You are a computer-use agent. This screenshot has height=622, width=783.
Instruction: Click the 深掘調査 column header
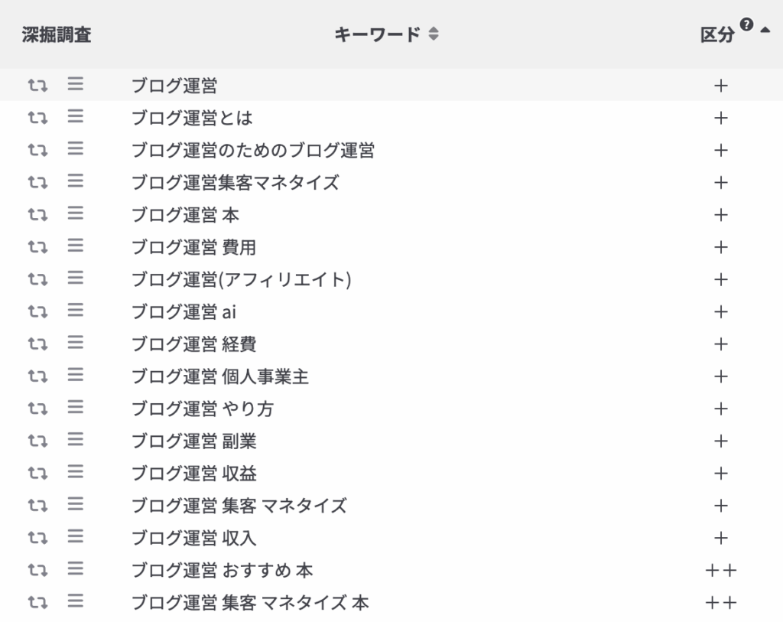tap(56, 34)
